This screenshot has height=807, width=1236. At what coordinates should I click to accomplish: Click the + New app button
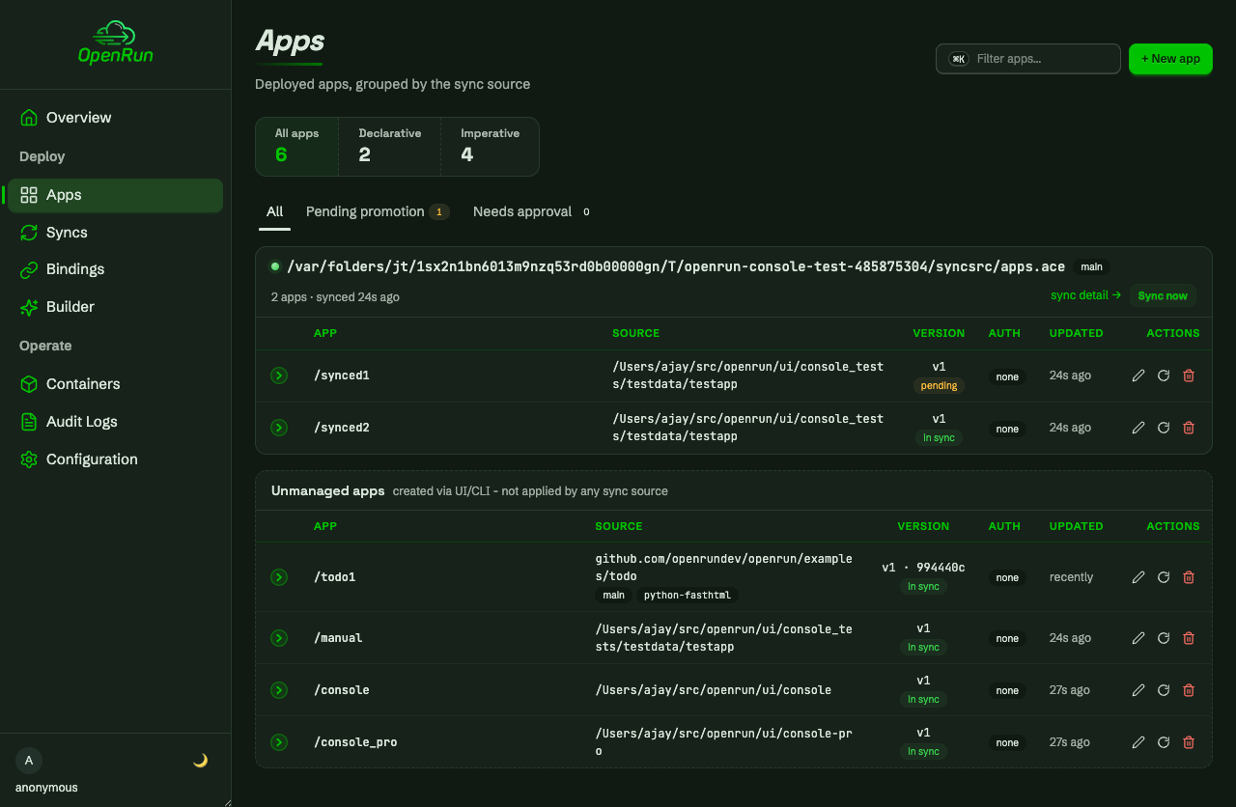tap(1170, 59)
